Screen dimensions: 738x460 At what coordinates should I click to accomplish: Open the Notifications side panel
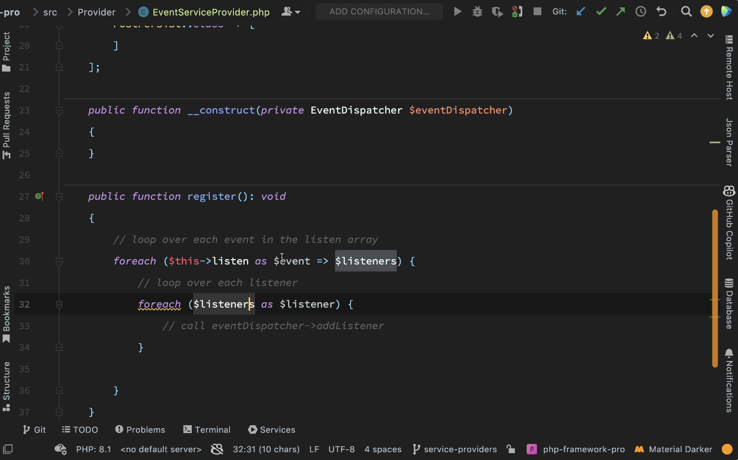coord(729,381)
